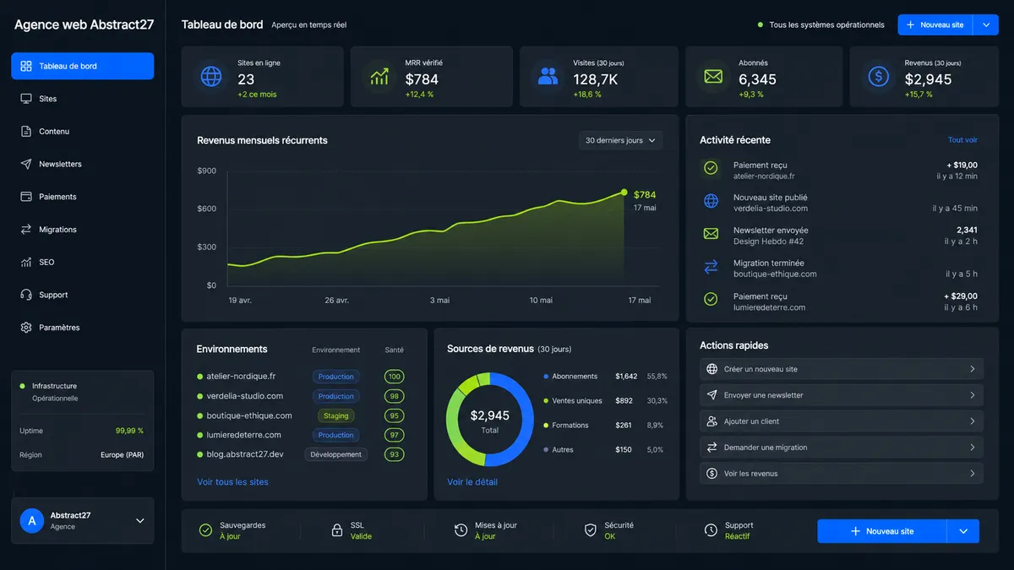1014x570 pixels.
Task: Open the 30 derniers jours period dropdown
Action: 620,140
